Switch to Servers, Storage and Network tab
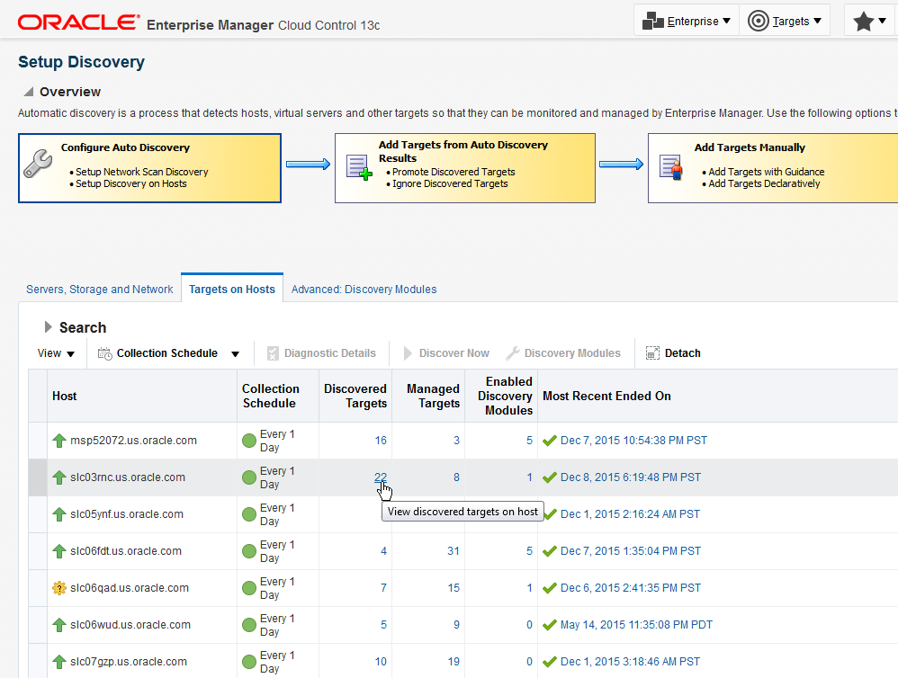 (x=100, y=290)
